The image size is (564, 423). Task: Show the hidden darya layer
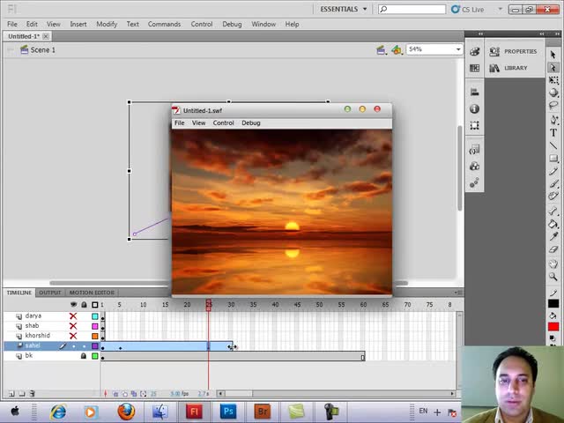click(x=73, y=316)
